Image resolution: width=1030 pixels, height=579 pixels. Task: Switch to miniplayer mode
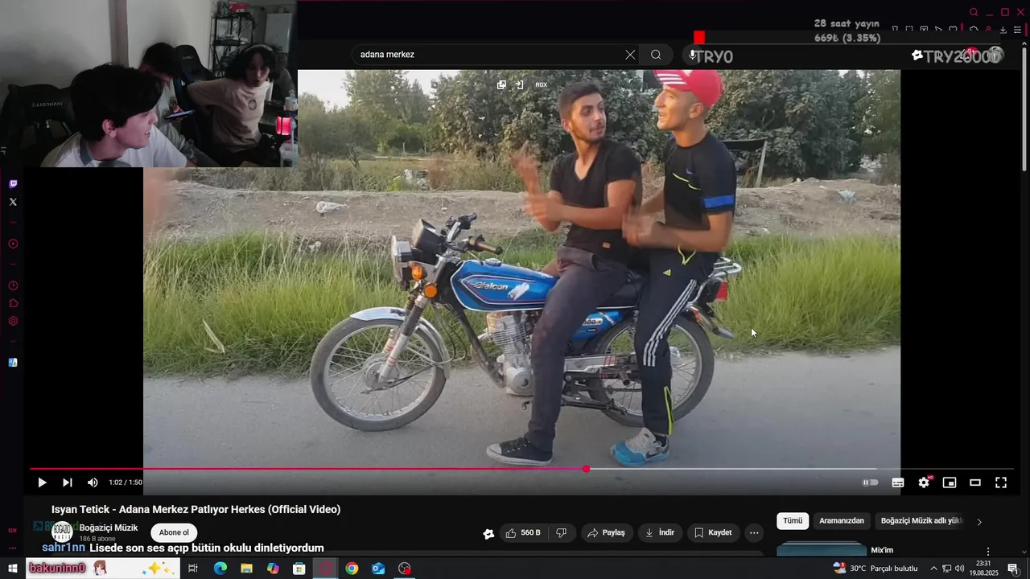950,482
